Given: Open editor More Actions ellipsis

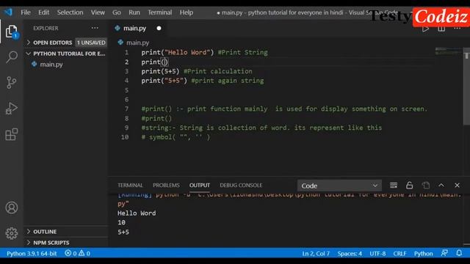Looking at the screenshot, I should click(x=457, y=29).
